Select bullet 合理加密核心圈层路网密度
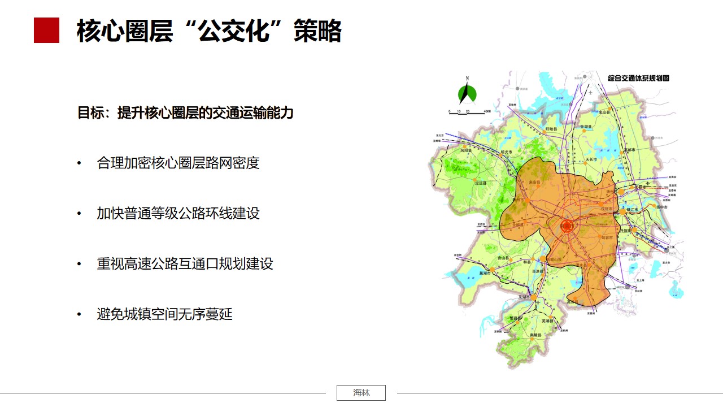Image resolution: width=723 pixels, height=407 pixels. point(178,163)
